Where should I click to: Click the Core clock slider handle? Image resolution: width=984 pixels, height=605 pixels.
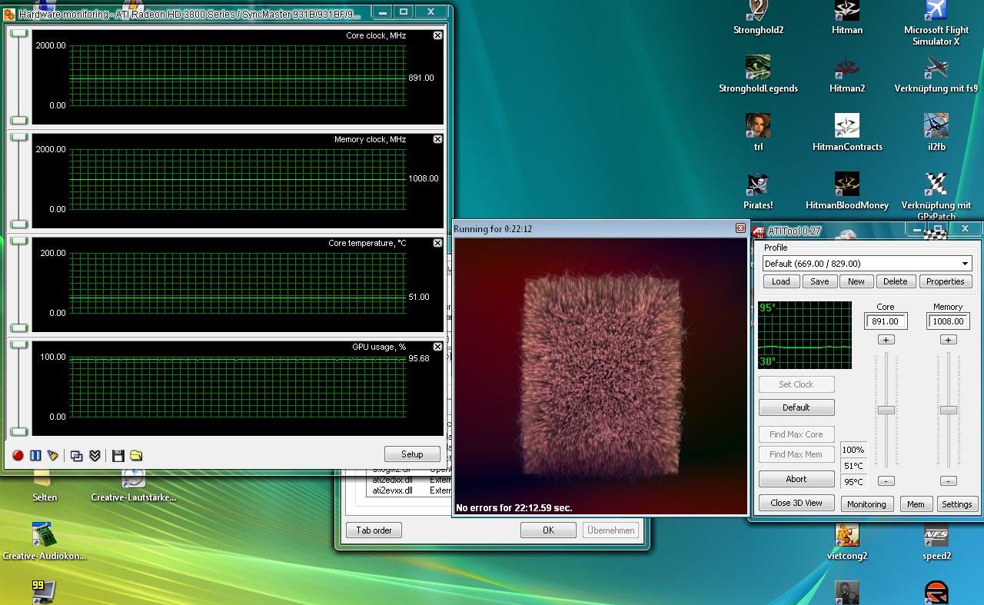(x=886, y=410)
